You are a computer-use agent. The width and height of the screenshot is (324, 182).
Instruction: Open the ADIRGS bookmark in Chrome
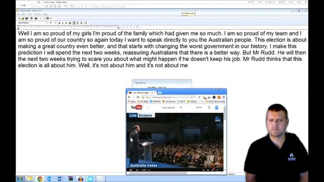coord(155,102)
